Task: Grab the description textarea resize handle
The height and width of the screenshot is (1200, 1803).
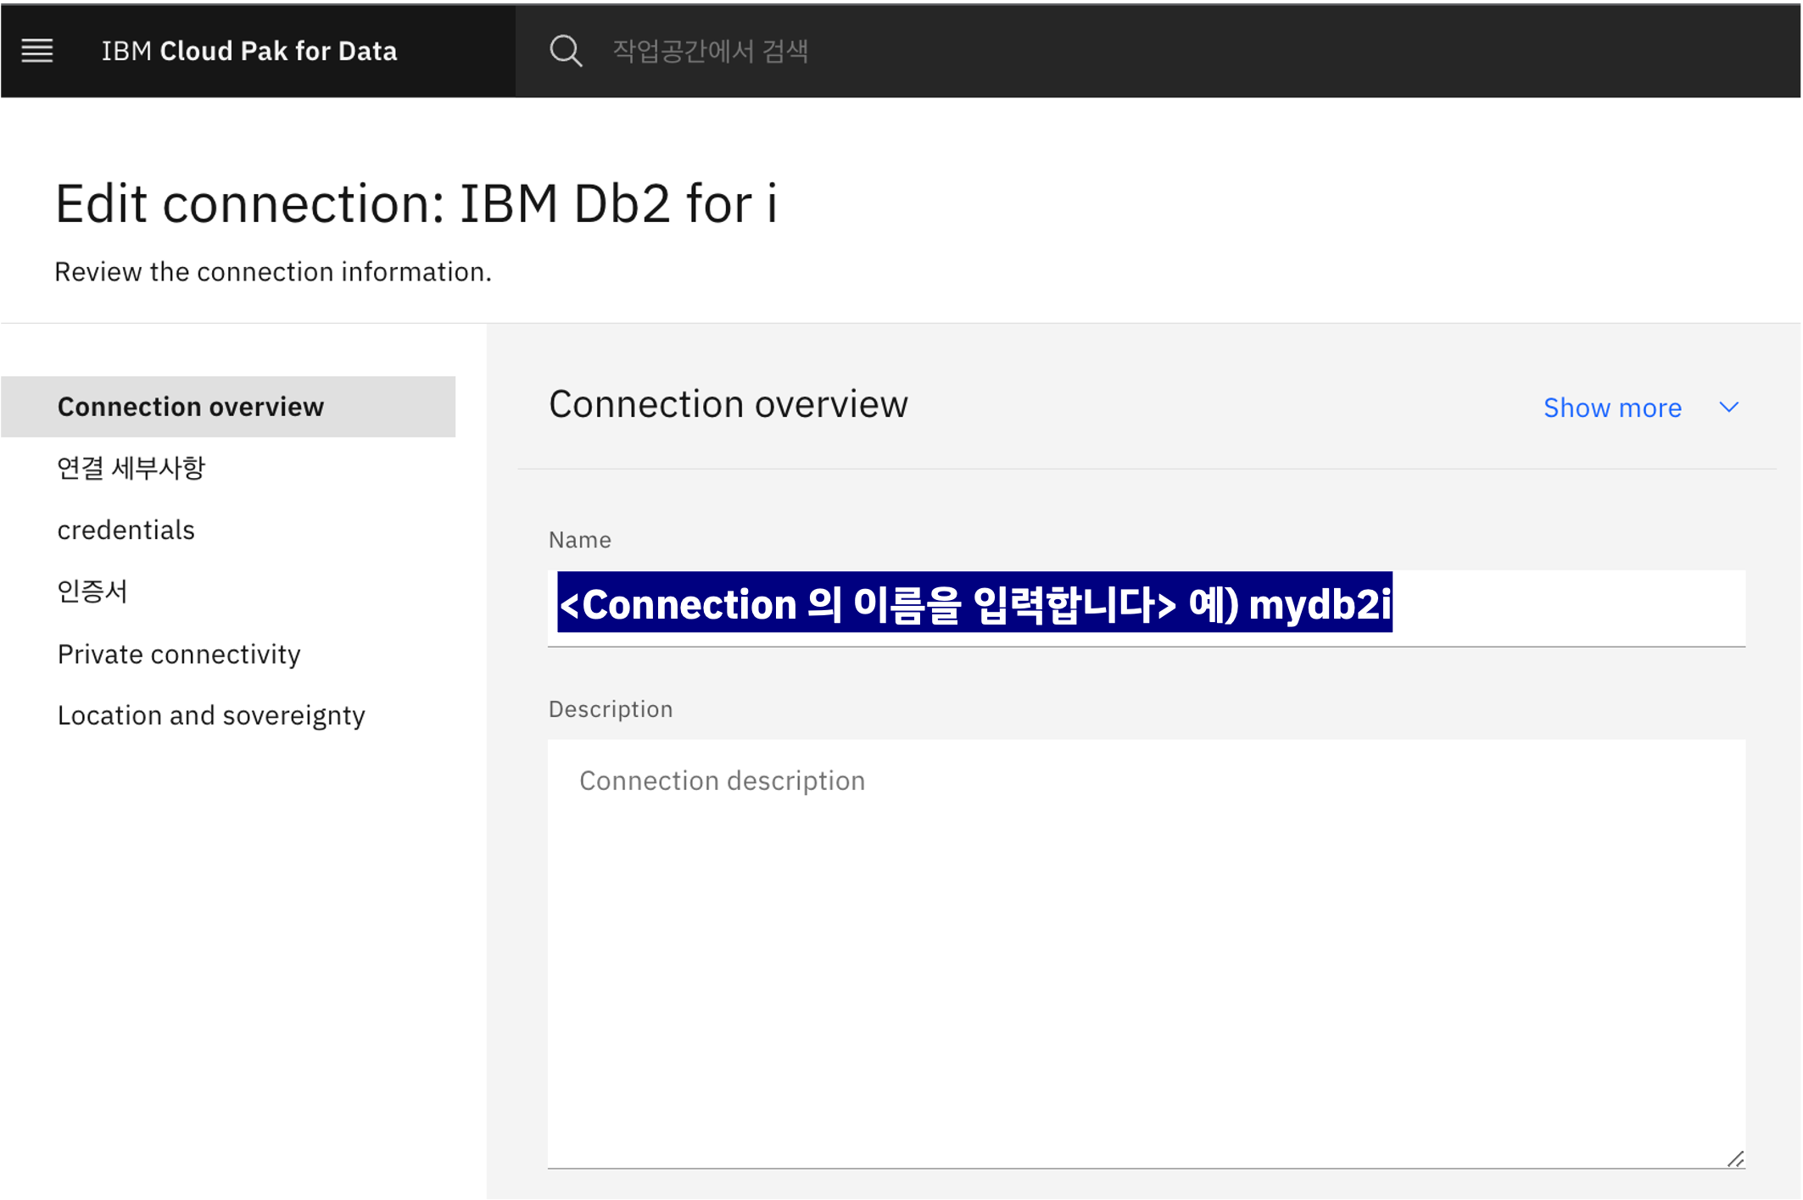Action: (1735, 1158)
